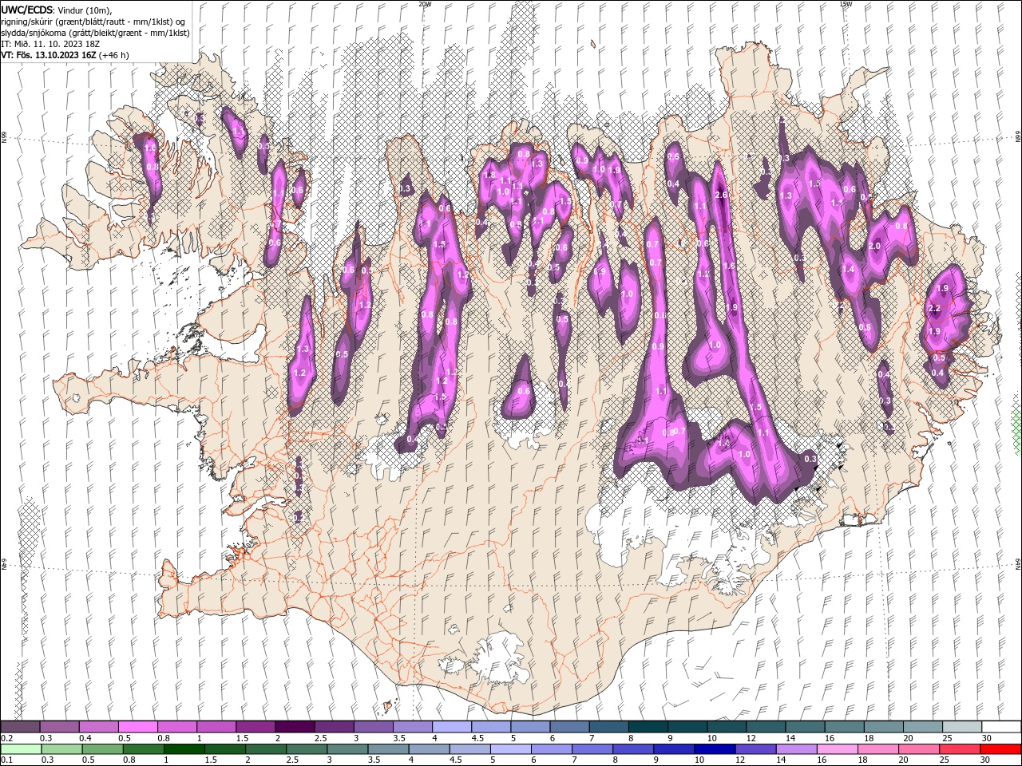
Task: Pick the grey-green lower-legend swatch labeled 3
Action: coord(347,749)
